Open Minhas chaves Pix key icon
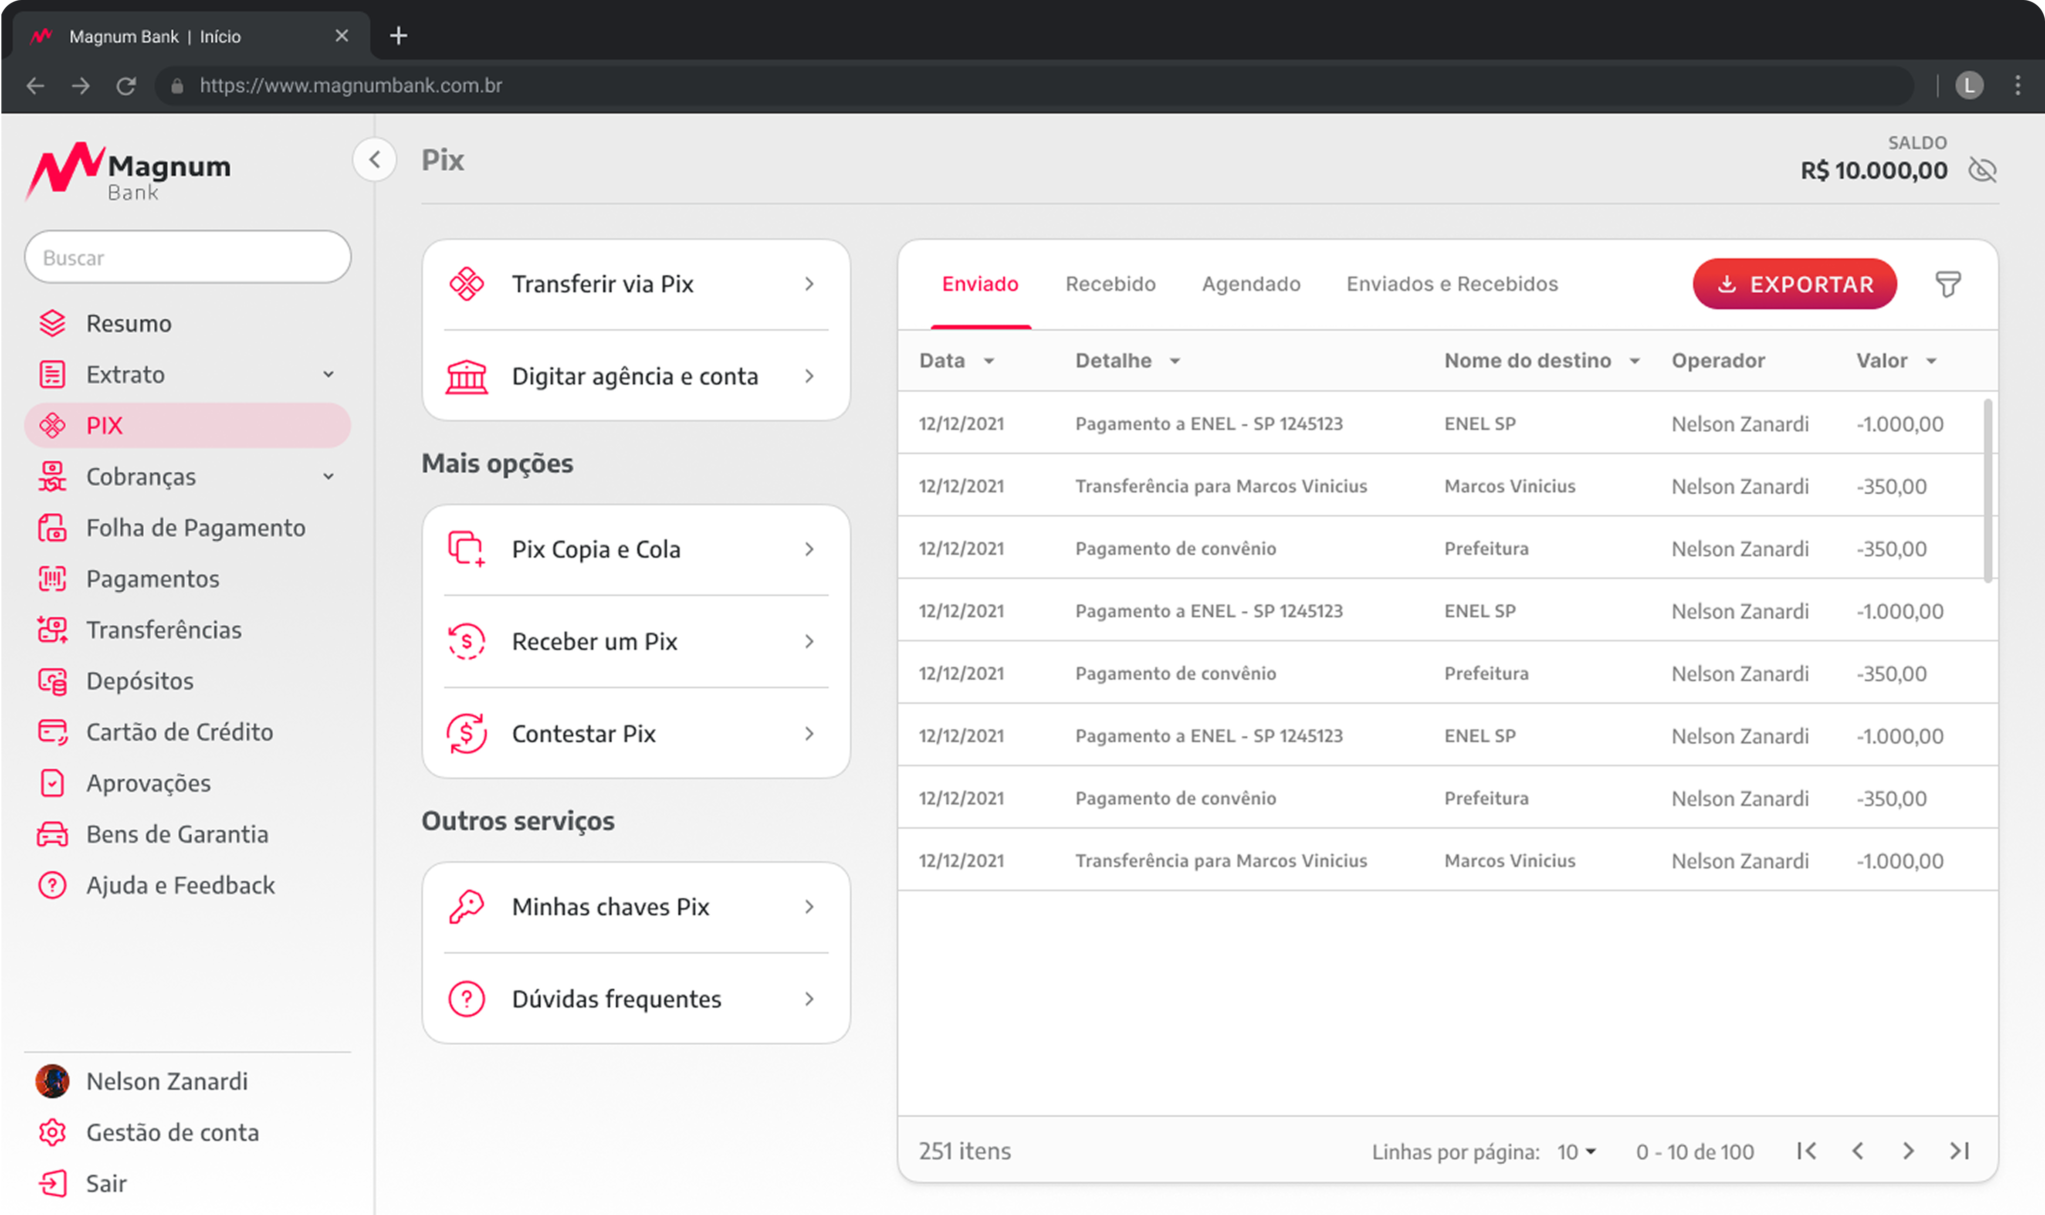Image resolution: width=2045 pixels, height=1215 pixels. click(x=467, y=906)
